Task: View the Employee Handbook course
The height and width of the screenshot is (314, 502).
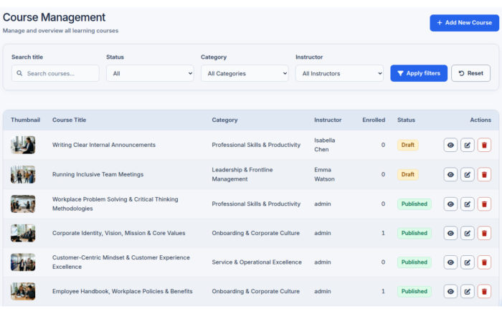Action: [450, 291]
